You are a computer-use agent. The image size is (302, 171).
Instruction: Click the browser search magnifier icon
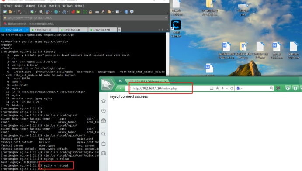[271, 88]
